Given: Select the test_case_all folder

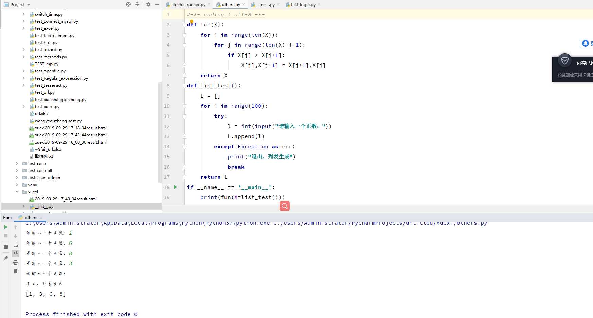Looking at the screenshot, I should click(x=40, y=171).
